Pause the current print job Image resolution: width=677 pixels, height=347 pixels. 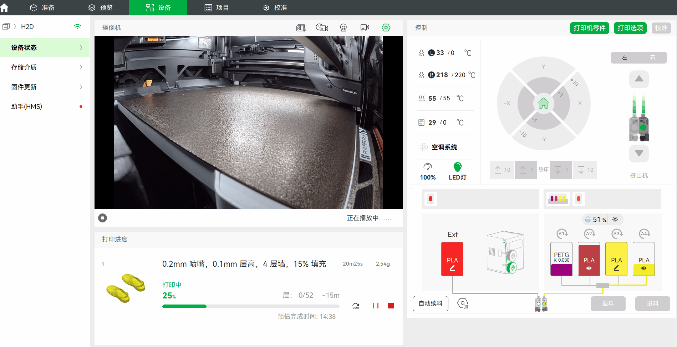tap(375, 306)
